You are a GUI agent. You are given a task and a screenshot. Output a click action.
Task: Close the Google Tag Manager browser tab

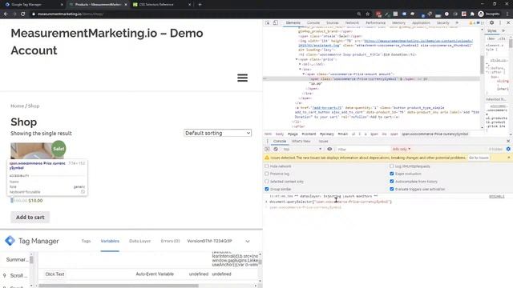(62, 5)
